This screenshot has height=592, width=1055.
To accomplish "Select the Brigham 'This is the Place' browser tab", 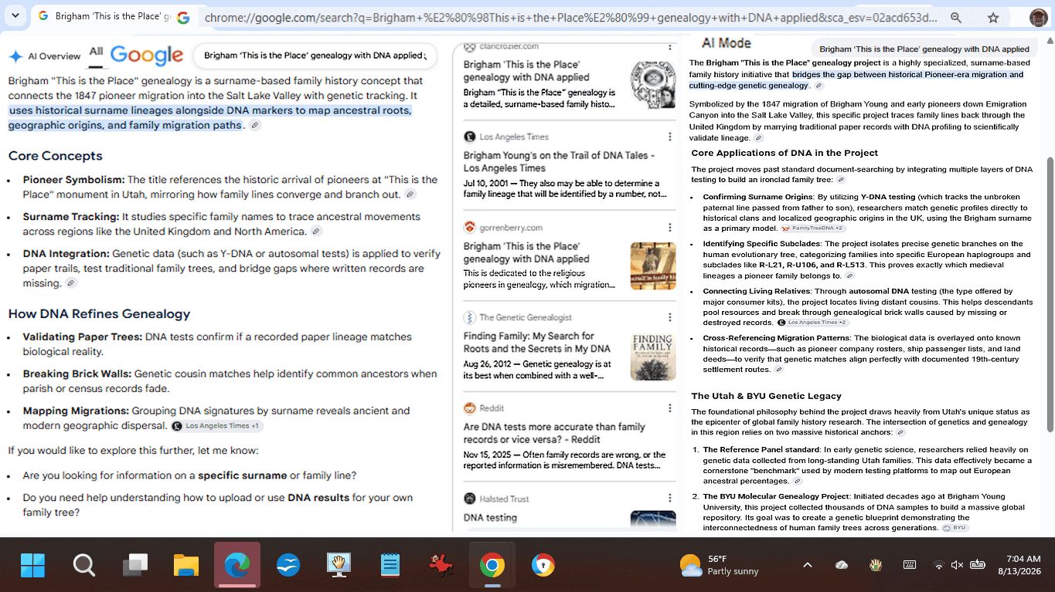I will point(104,16).
